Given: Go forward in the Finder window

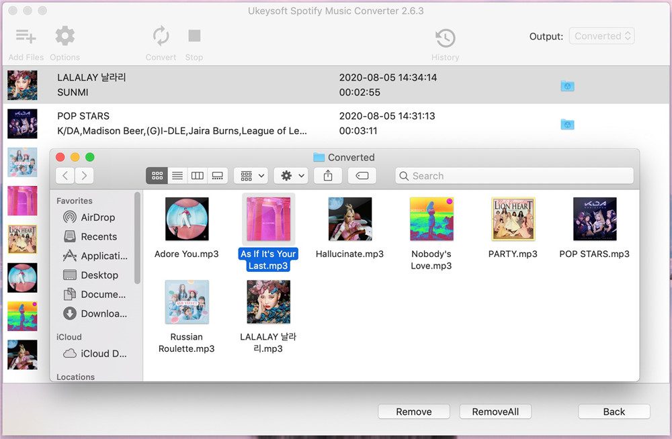Looking at the screenshot, I should [x=85, y=176].
